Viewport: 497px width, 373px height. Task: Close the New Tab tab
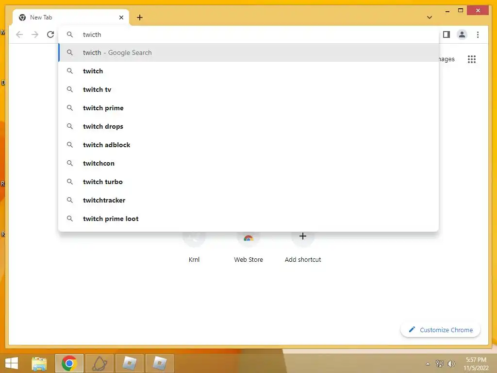(x=121, y=17)
